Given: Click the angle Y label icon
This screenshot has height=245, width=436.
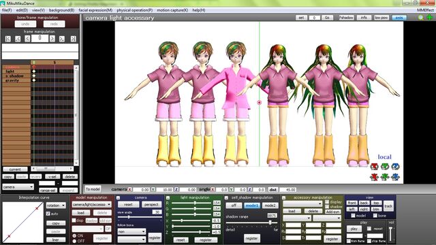Looking at the screenshot, I should pos(231,189).
